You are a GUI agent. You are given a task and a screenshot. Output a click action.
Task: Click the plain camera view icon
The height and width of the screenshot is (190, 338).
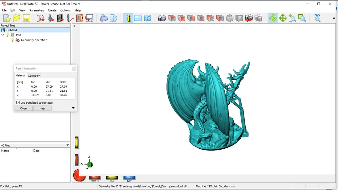point(162,18)
